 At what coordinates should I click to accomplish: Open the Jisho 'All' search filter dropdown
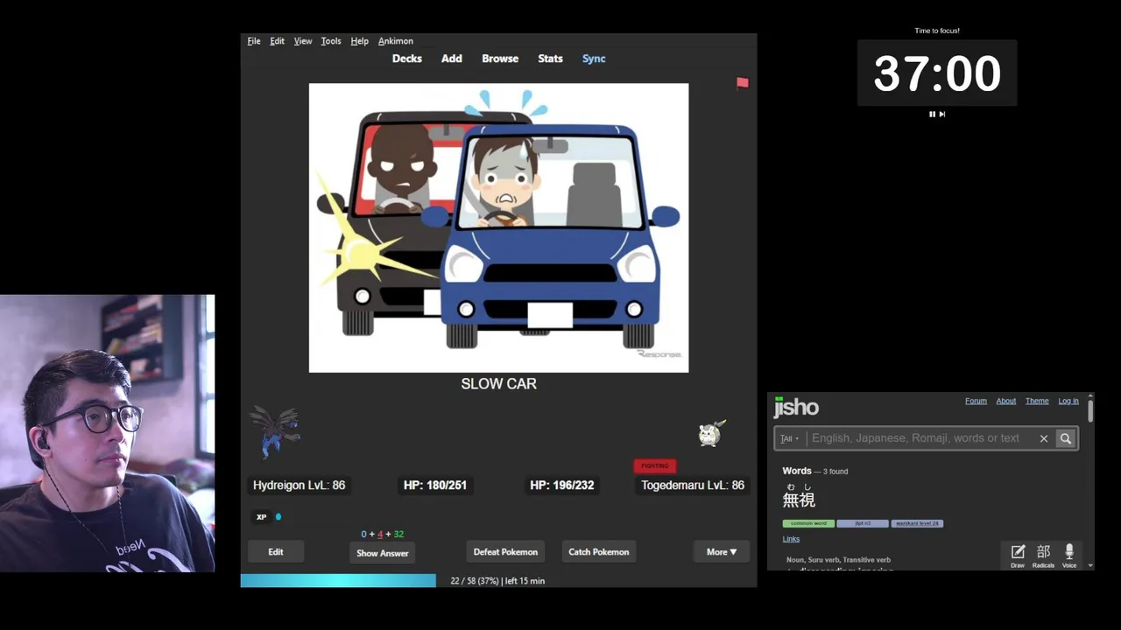pos(790,438)
